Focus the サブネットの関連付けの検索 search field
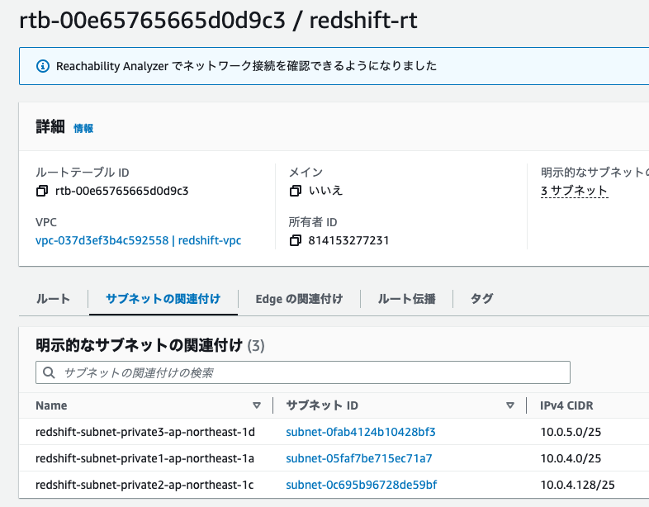Viewport: 649px width, 507px height. [x=303, y=372]
